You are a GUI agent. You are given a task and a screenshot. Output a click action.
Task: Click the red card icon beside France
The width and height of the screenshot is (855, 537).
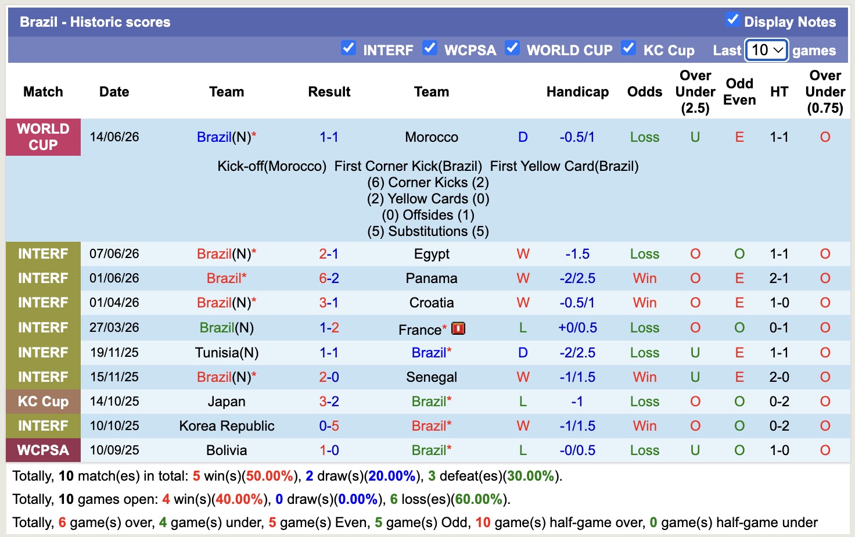[458, 328]
